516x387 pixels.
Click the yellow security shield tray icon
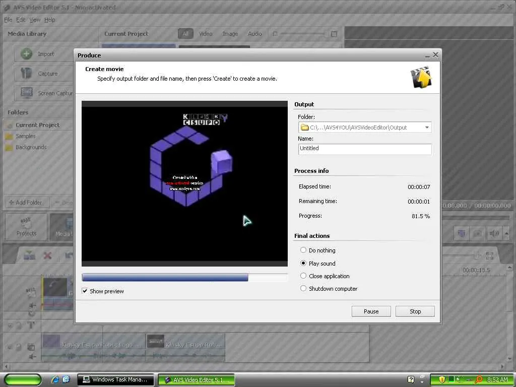click(442, 379)
